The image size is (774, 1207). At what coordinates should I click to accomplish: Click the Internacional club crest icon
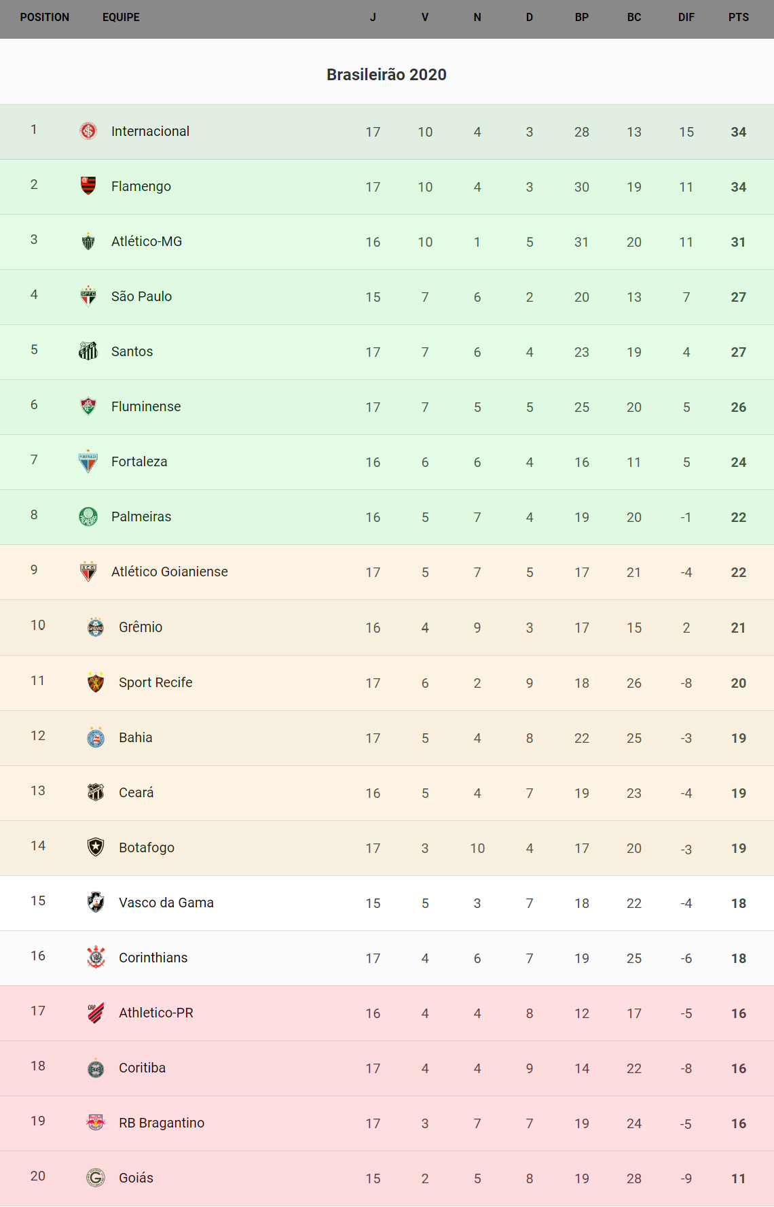pyautogui.click(x=88, y=130)
